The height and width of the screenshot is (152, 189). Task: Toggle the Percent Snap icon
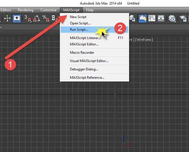pyautogui.click(x=46, y=18)
